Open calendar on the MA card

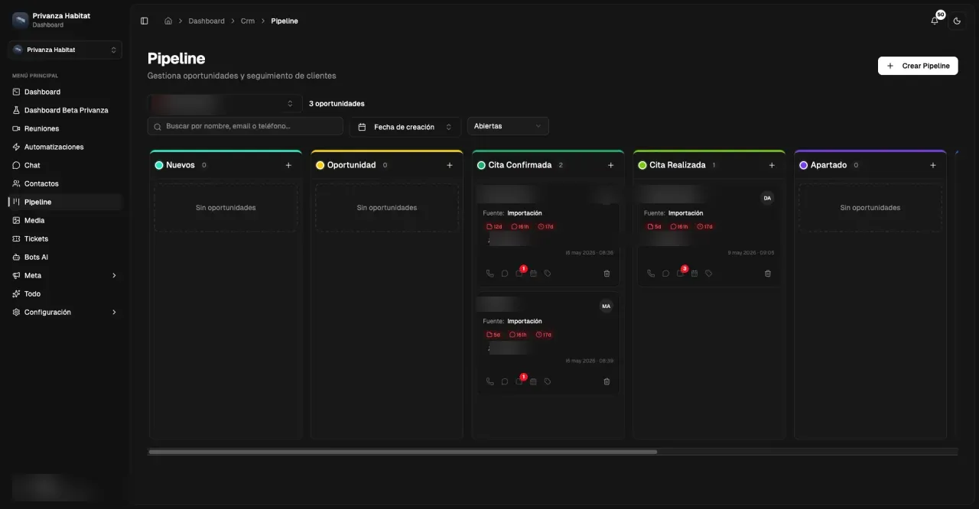tap(534, 381)
